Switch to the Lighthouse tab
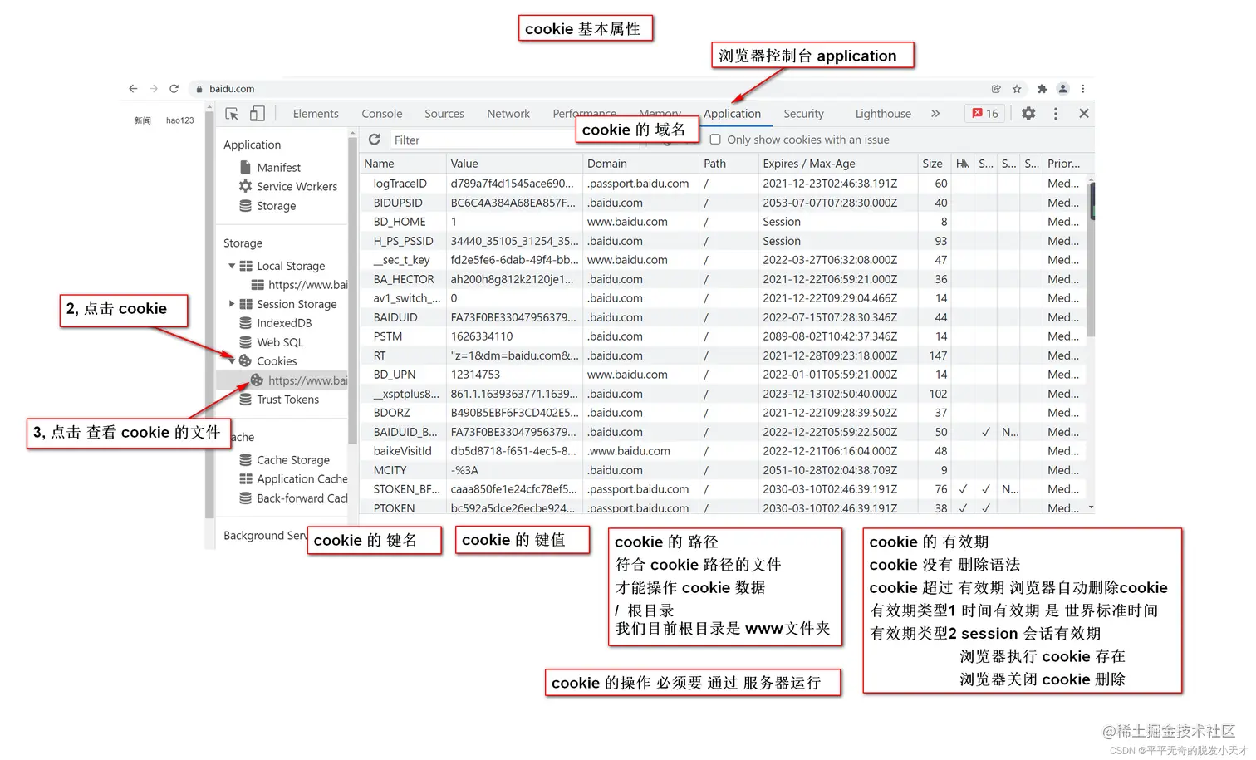Screen dimensions: 1256x760 (x=883, y=114)
